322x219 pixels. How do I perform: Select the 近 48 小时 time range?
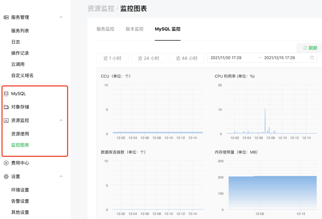pos(187,58)
